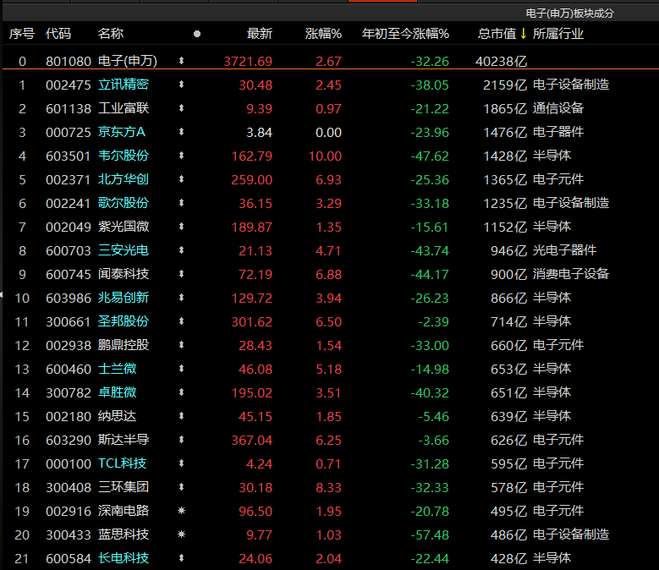Sort by 年初至今涨幅% column header
659x570 pixels.
405,34
